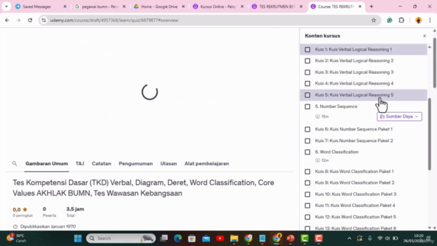Open a new browser tab with plus icon
This screenshot has height=246, width=437.
coord(371,6)
